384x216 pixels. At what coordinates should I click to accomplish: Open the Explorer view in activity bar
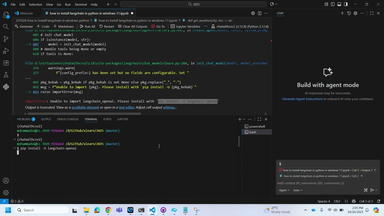coord(6,15)
